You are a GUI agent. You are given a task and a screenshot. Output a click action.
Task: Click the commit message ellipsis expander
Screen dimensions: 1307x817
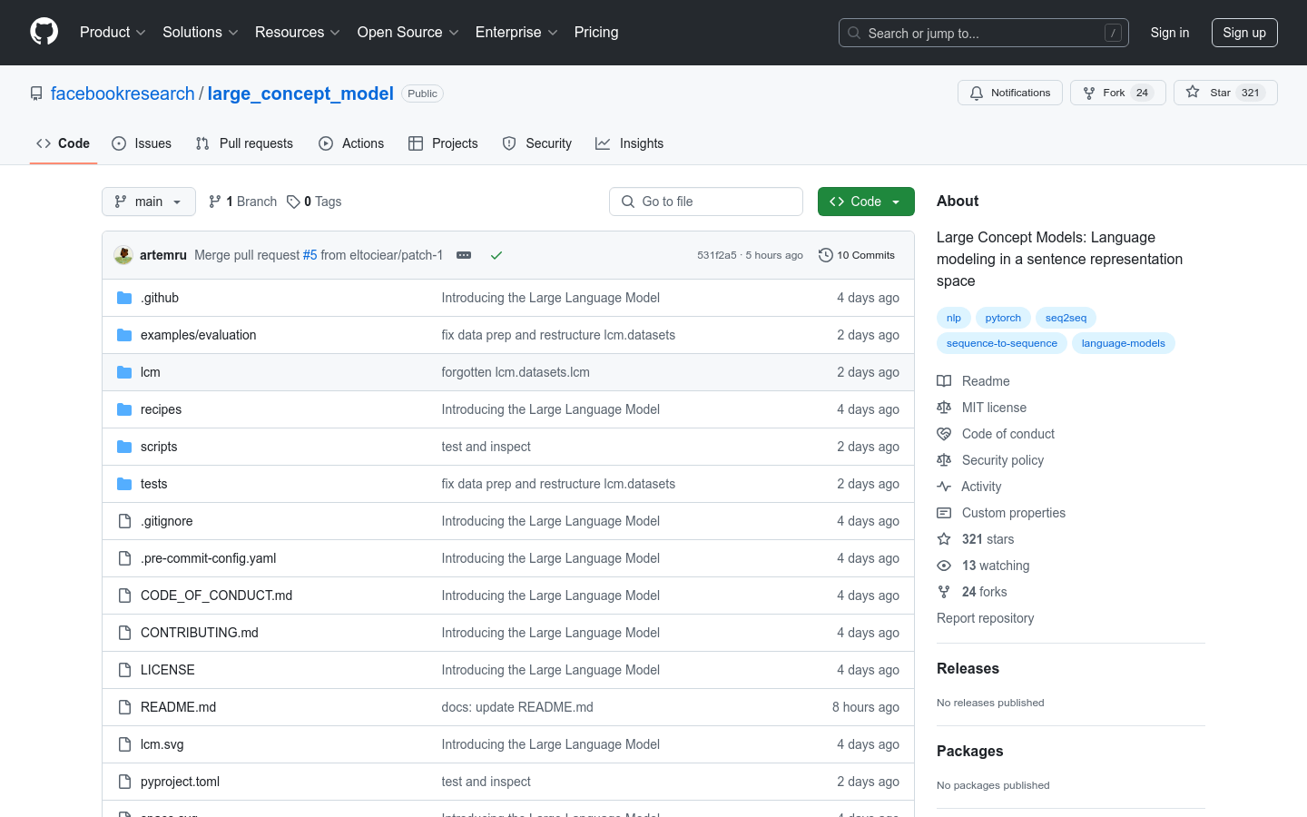pyautogui.click(x=464, y=255)
